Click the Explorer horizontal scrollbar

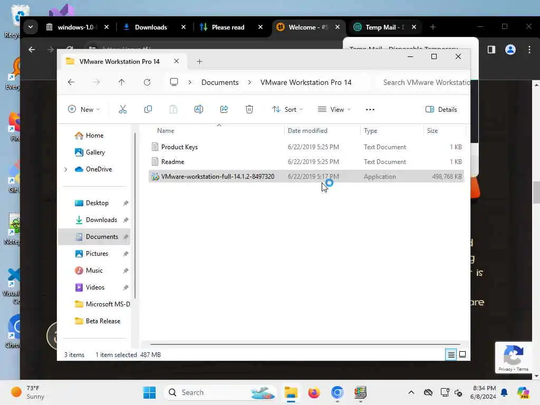[x=305, y=344]
